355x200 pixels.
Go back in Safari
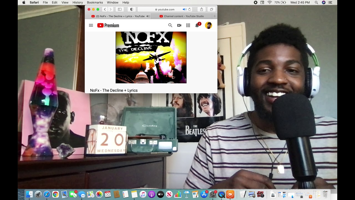pyautogui.click(x=105, y=9)
